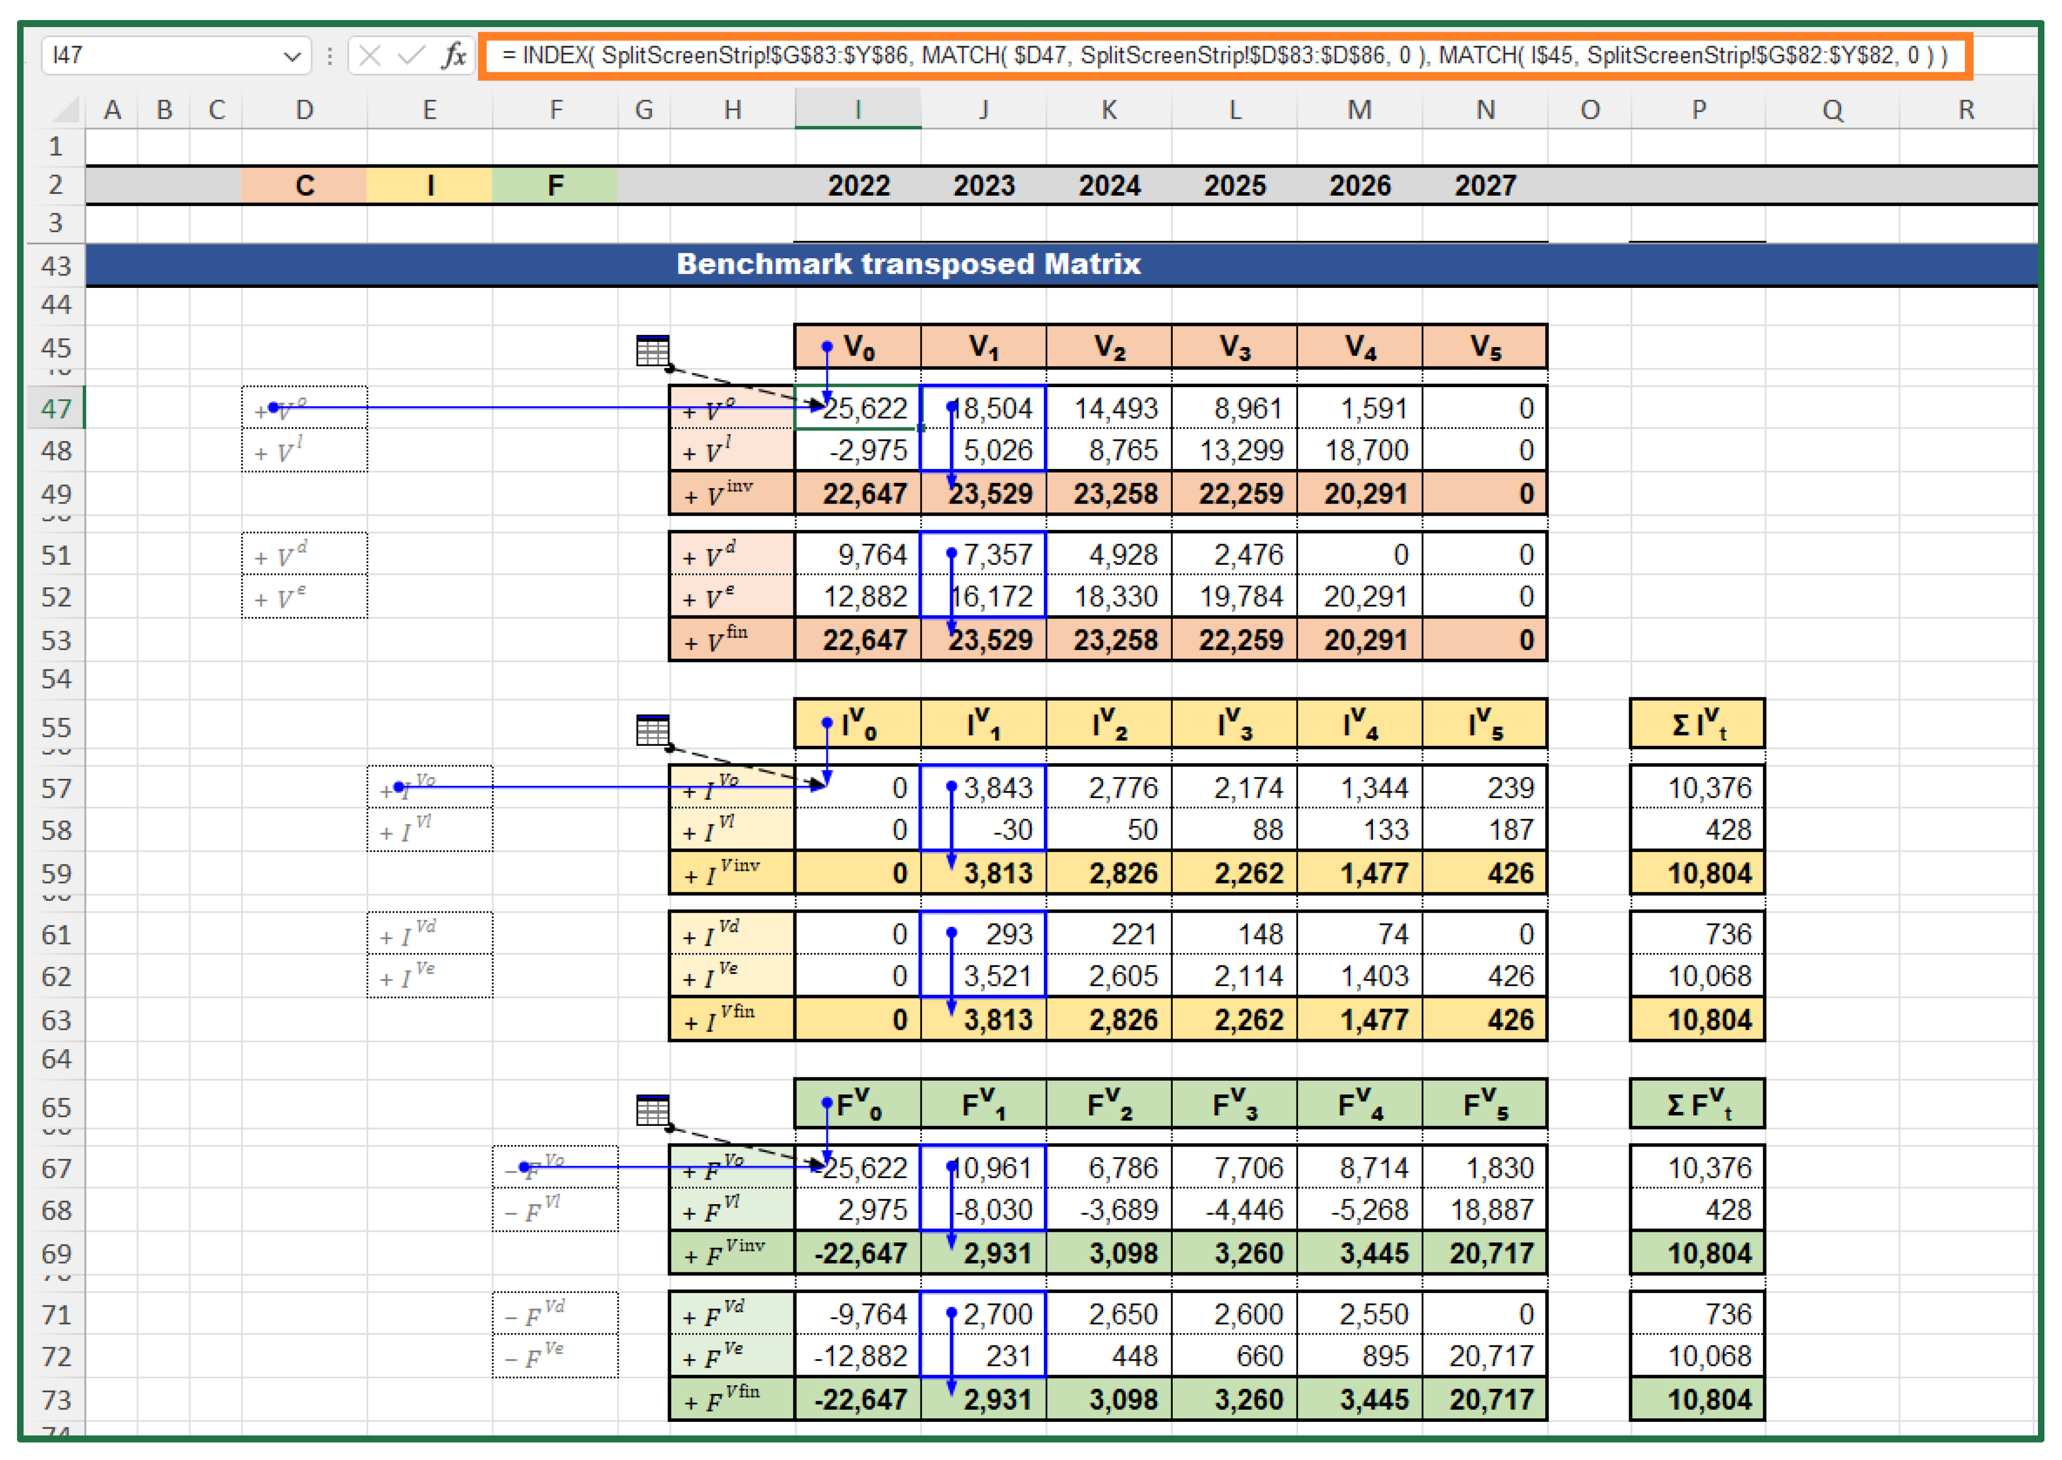Select row 47 header

pyautogui.click(x=56, y=408)
